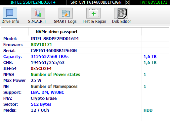Screen dimensions: 170x121
Task: Select the Model value INTEL SSDPE2MD016T4
Action: tap(55, 39)
